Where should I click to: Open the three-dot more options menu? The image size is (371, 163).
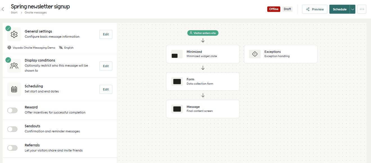click(x=362, y=9)
